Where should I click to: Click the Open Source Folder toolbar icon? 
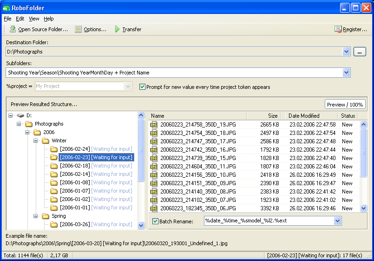13,29
